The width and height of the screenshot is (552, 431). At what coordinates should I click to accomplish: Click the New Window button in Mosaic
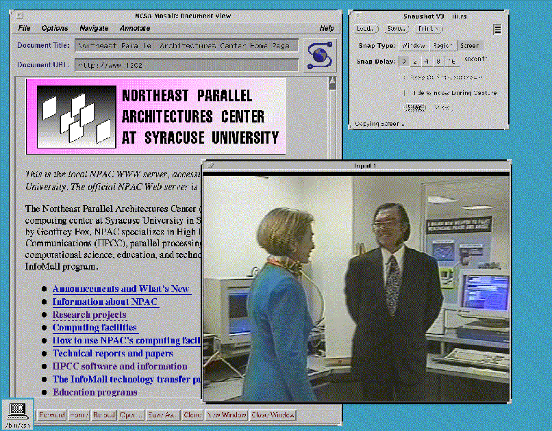coord(227,415)
